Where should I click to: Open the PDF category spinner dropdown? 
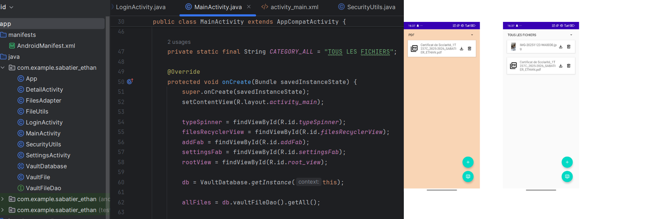(x=472, y=35)
